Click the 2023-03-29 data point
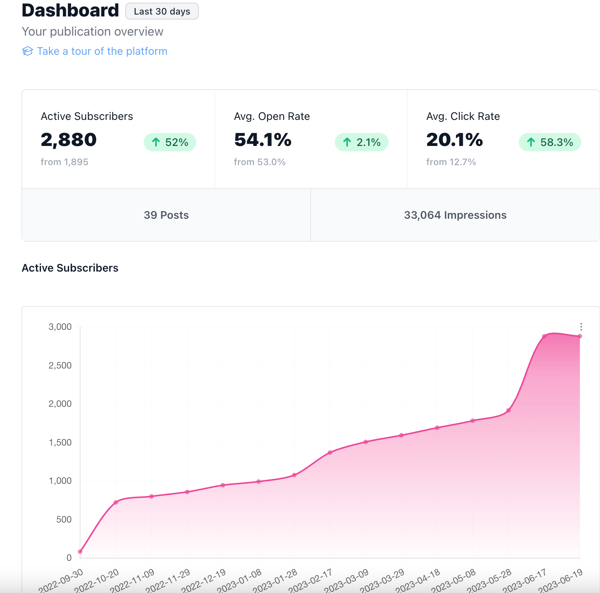The width and height of the screenshot is (600, 593). click(x=402, y=435)
